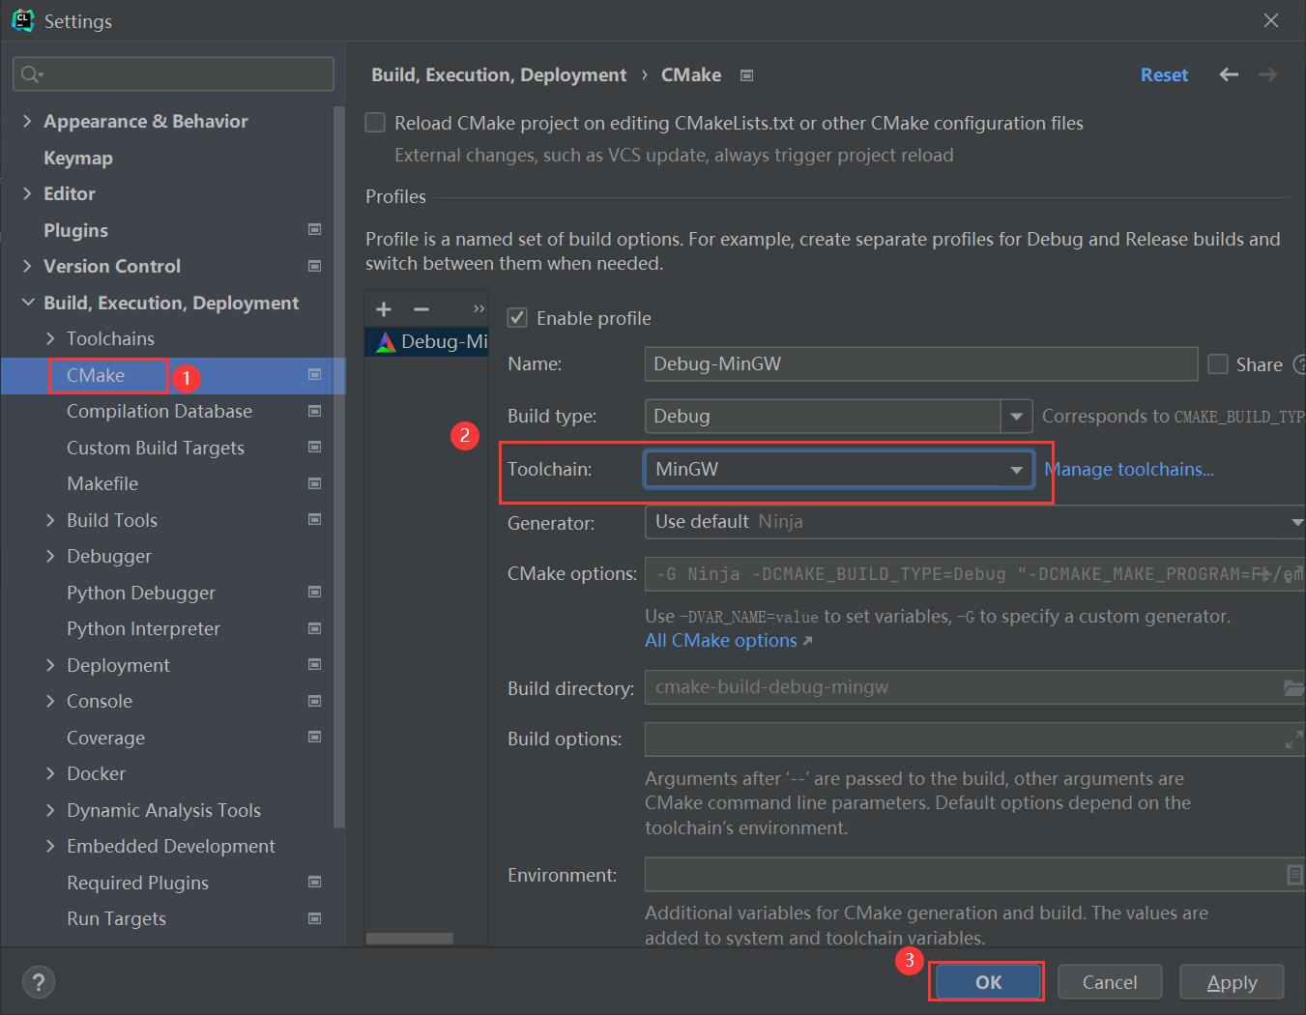Click the profile list horizontal scrollbar
Image resolution: width=1306 pixels, height=1015 pixels.
(x=409, y=938)
